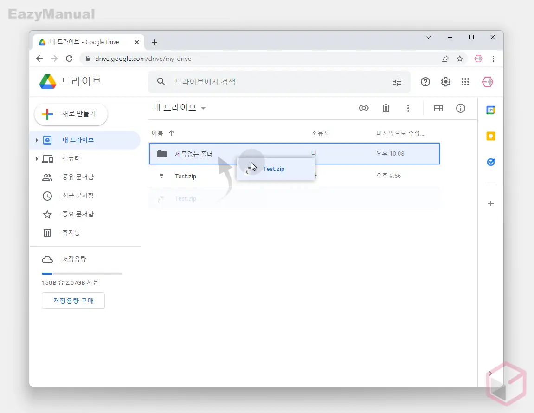Click the 저장용량 구매 button
Screen dimensions: 534x413
click(73, 301)
